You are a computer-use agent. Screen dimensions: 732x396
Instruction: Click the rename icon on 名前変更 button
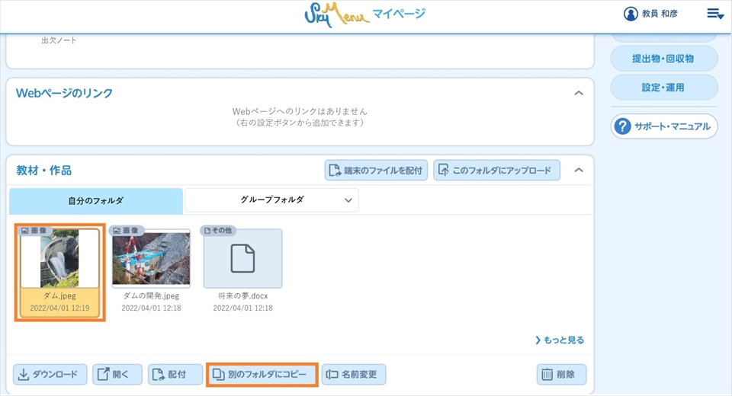(332, 374)
